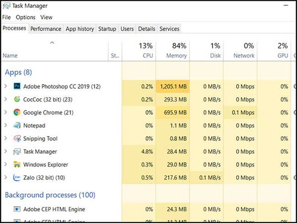Click the Zalo app icon
297x223 pixels.
pyautogui.click(x=16, y=177)
